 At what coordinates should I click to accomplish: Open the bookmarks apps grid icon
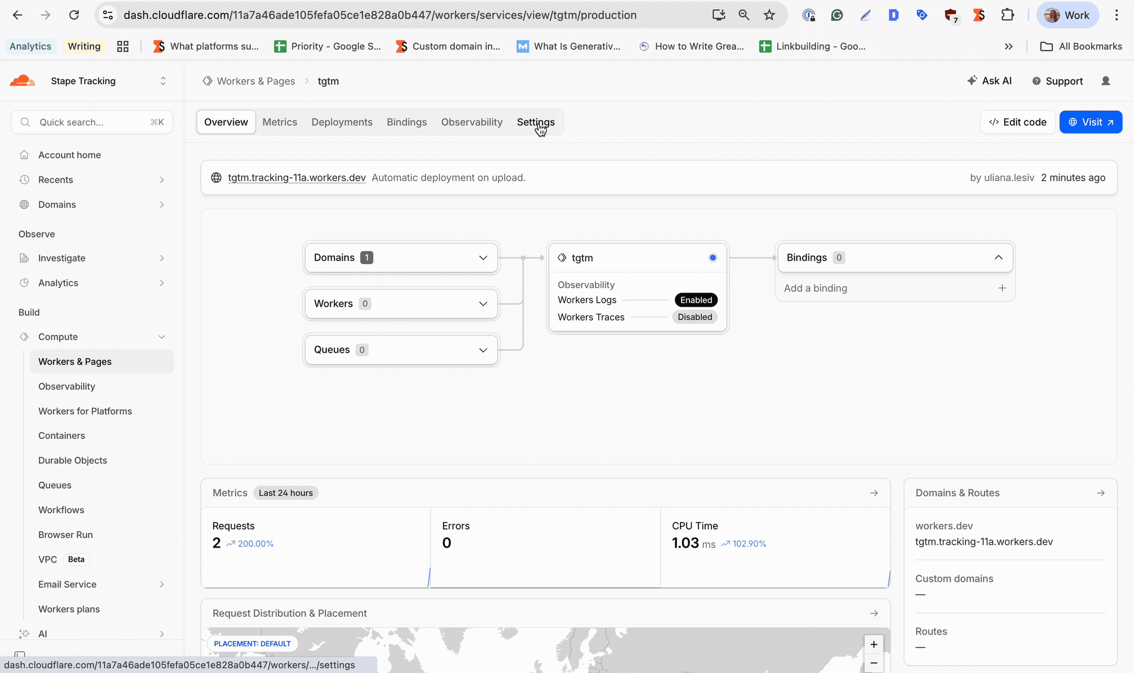123,46
